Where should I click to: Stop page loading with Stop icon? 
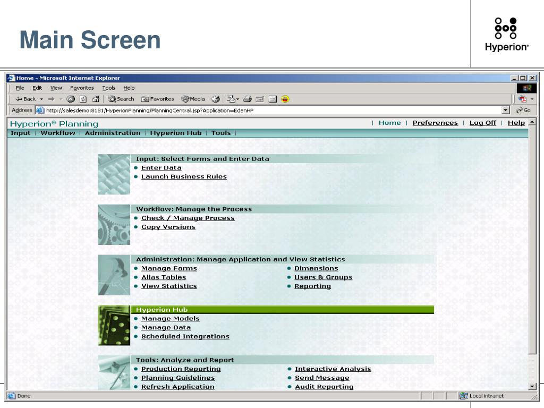(x=71, y=99)
